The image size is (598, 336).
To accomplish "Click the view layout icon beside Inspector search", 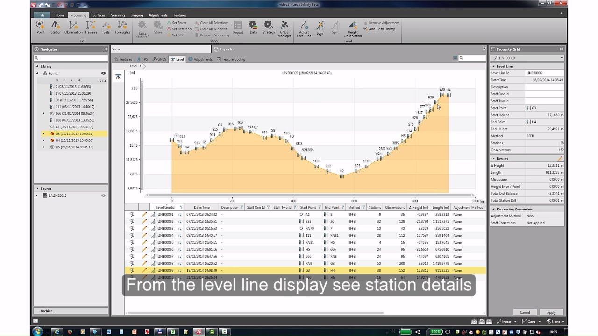I will pyautogui.click(x=456, y=58).
